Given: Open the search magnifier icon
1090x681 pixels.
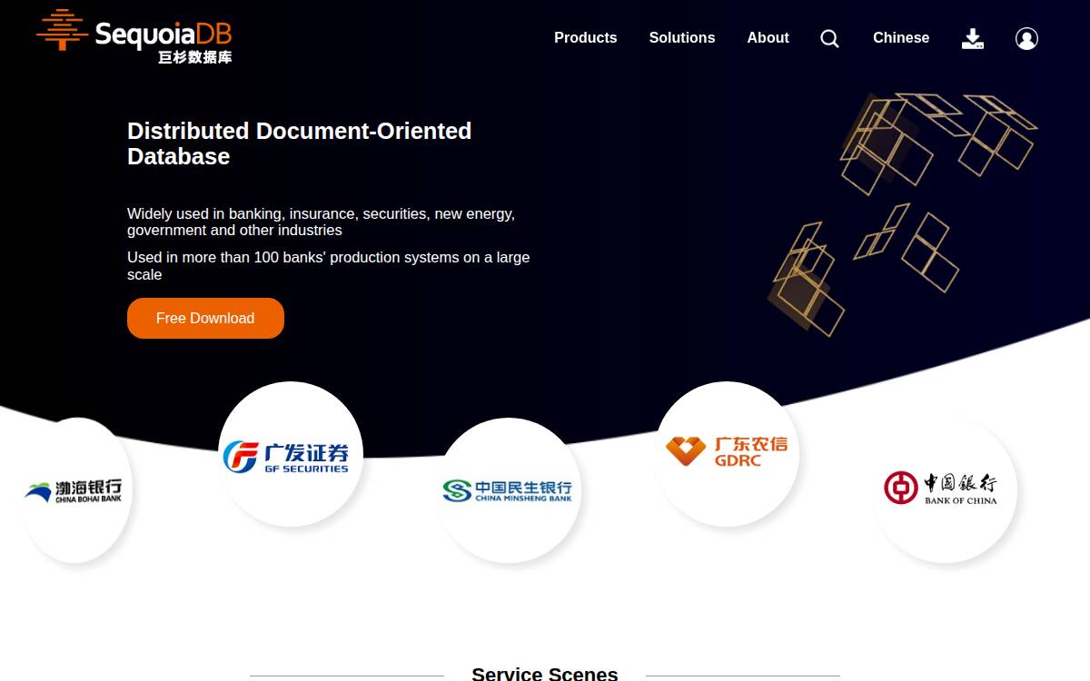Looking at the screenshot, I should (x=829, y=38).
